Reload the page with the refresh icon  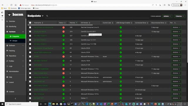click(x=11, y=5)
